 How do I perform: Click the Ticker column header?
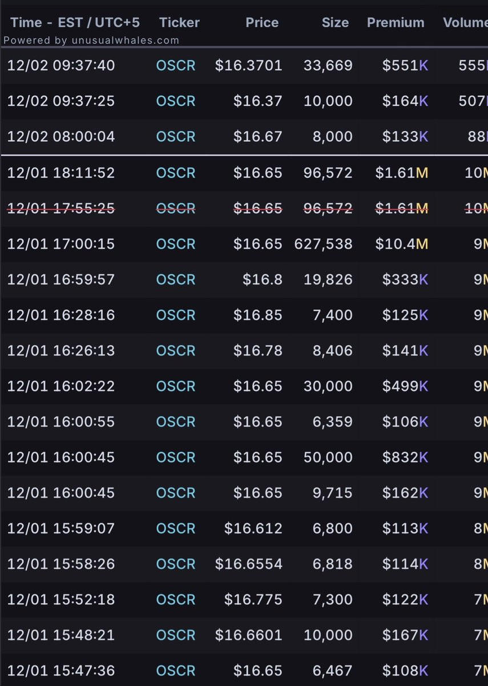[x=179, y=23]
